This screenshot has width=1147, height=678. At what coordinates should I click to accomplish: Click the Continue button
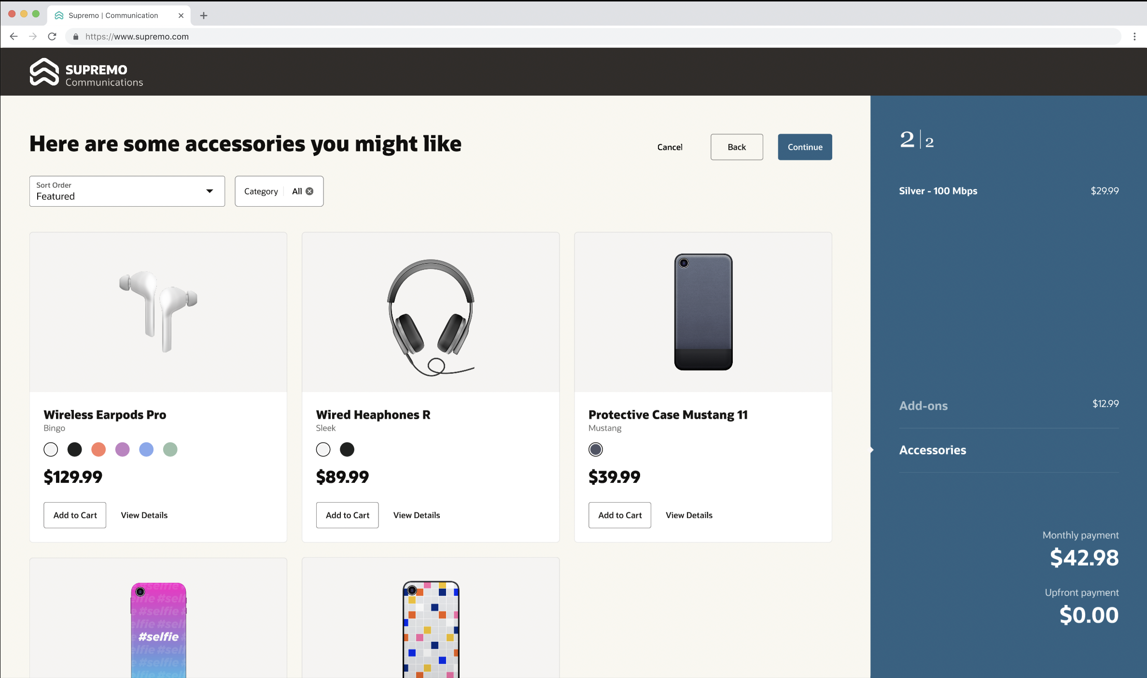[x=805, y=147]
